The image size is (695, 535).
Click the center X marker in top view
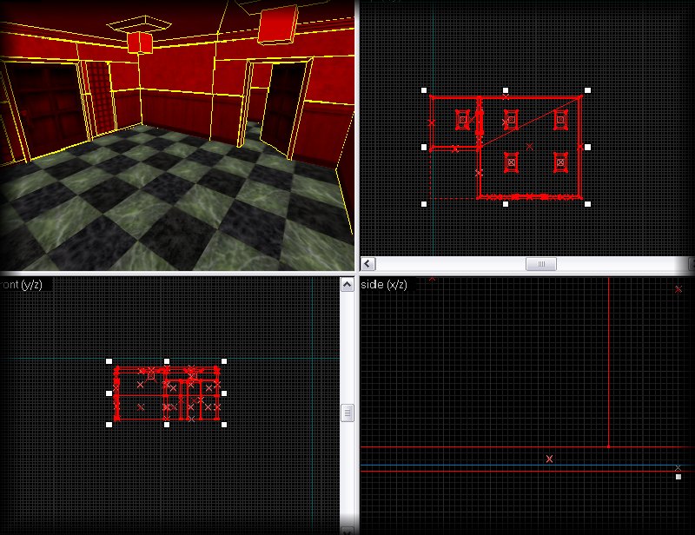530,146
